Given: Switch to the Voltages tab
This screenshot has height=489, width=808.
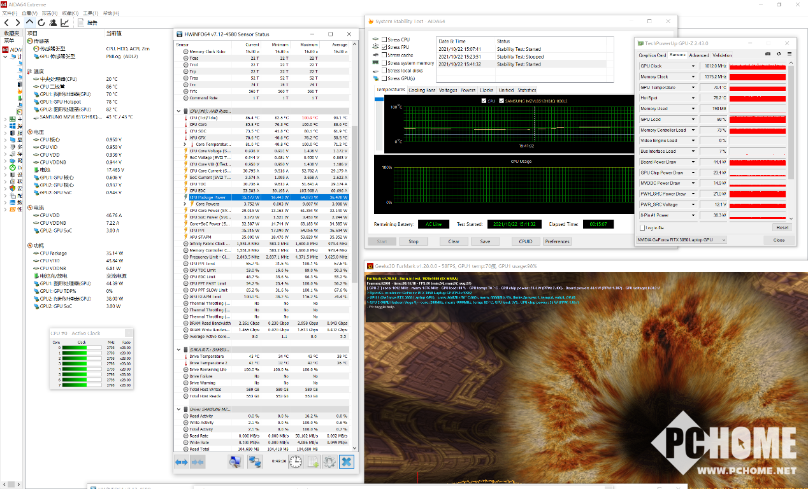Looking at the screenshot, I should (x=448, y=90).
